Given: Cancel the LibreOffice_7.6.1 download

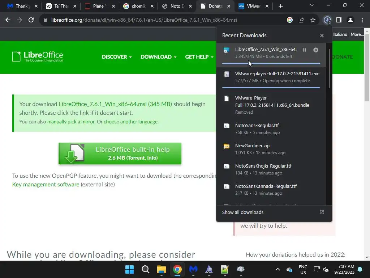Looking at the screenshot, I should tap(316, 50).
